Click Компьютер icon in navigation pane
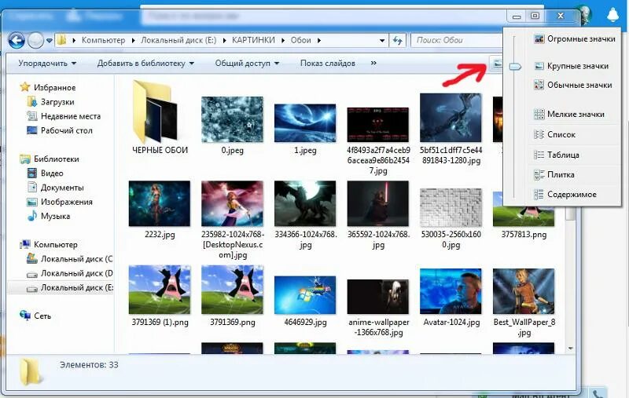This screenshot has width=629, height=398. pyautogui.click(x=25, y=244)
